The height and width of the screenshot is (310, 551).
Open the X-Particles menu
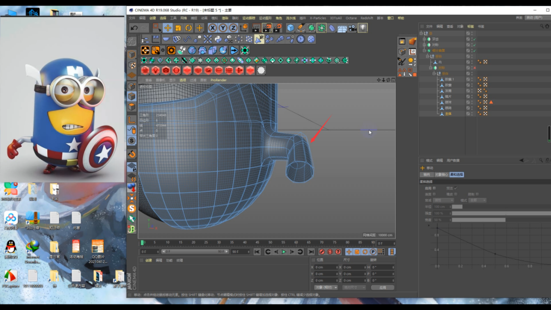(x=318, y=18)
